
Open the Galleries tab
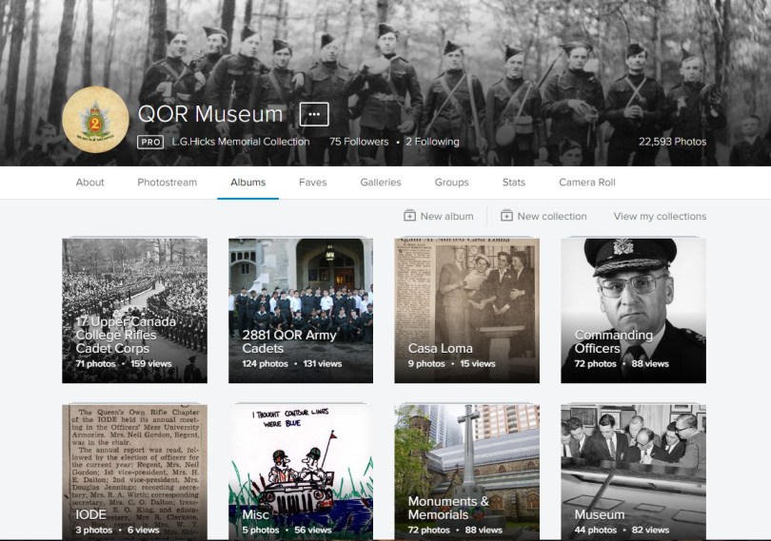pos(381,183)
